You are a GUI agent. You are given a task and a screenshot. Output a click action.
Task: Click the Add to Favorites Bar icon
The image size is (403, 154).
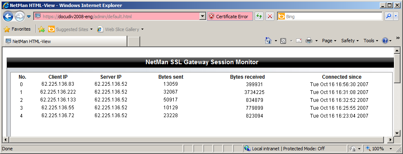[41, 29]
